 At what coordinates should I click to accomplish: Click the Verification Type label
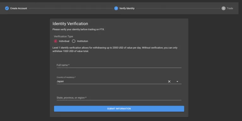[x=63, y=36]
